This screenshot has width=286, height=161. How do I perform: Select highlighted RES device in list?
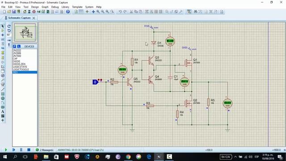click(x=25, y=72)
